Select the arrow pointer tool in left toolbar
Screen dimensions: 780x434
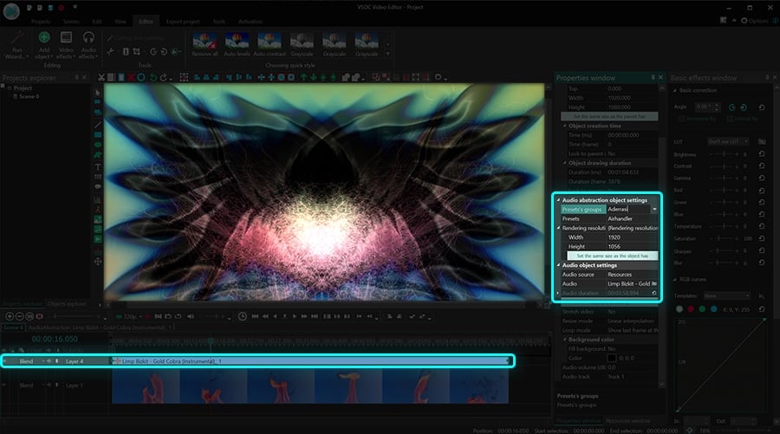pyautogui.click(x=97, y=93)
